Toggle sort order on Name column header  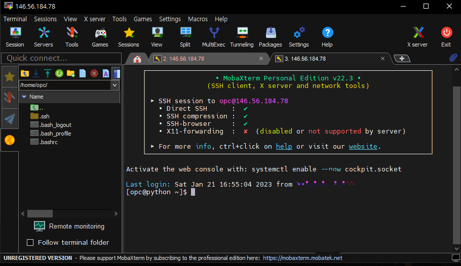pos(69,97)
